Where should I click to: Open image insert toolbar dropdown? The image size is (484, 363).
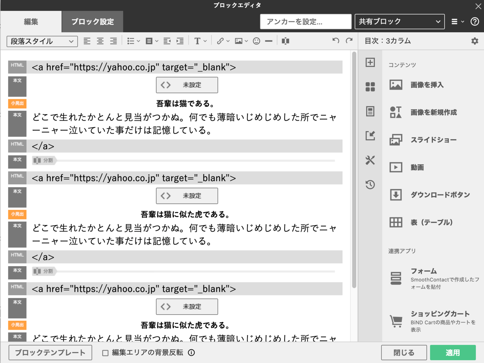click(x=241, y=41)
